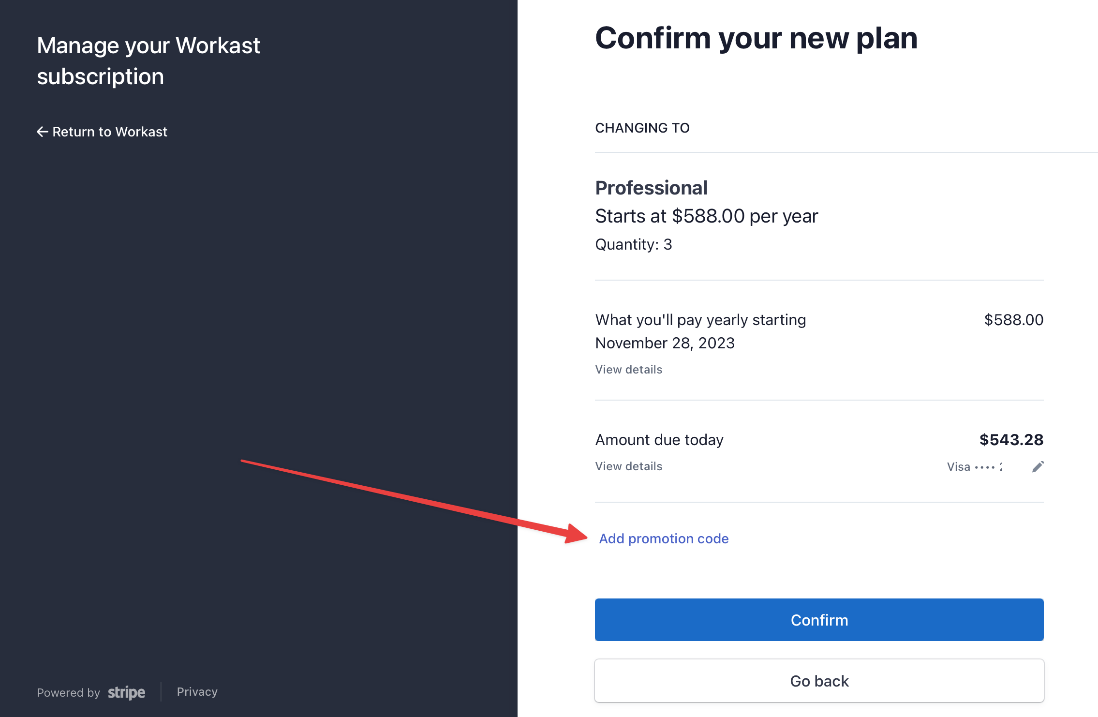The width and height of the screenshot is (1098, 717).
Task: Click the Powered by text in the footer
Action: pyautogui.click(x=68, y=693)
